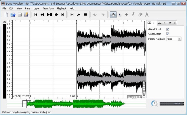Open the Playback menu
The height and width of the screenshot is (115, 187).
click(x=61, y=8)
